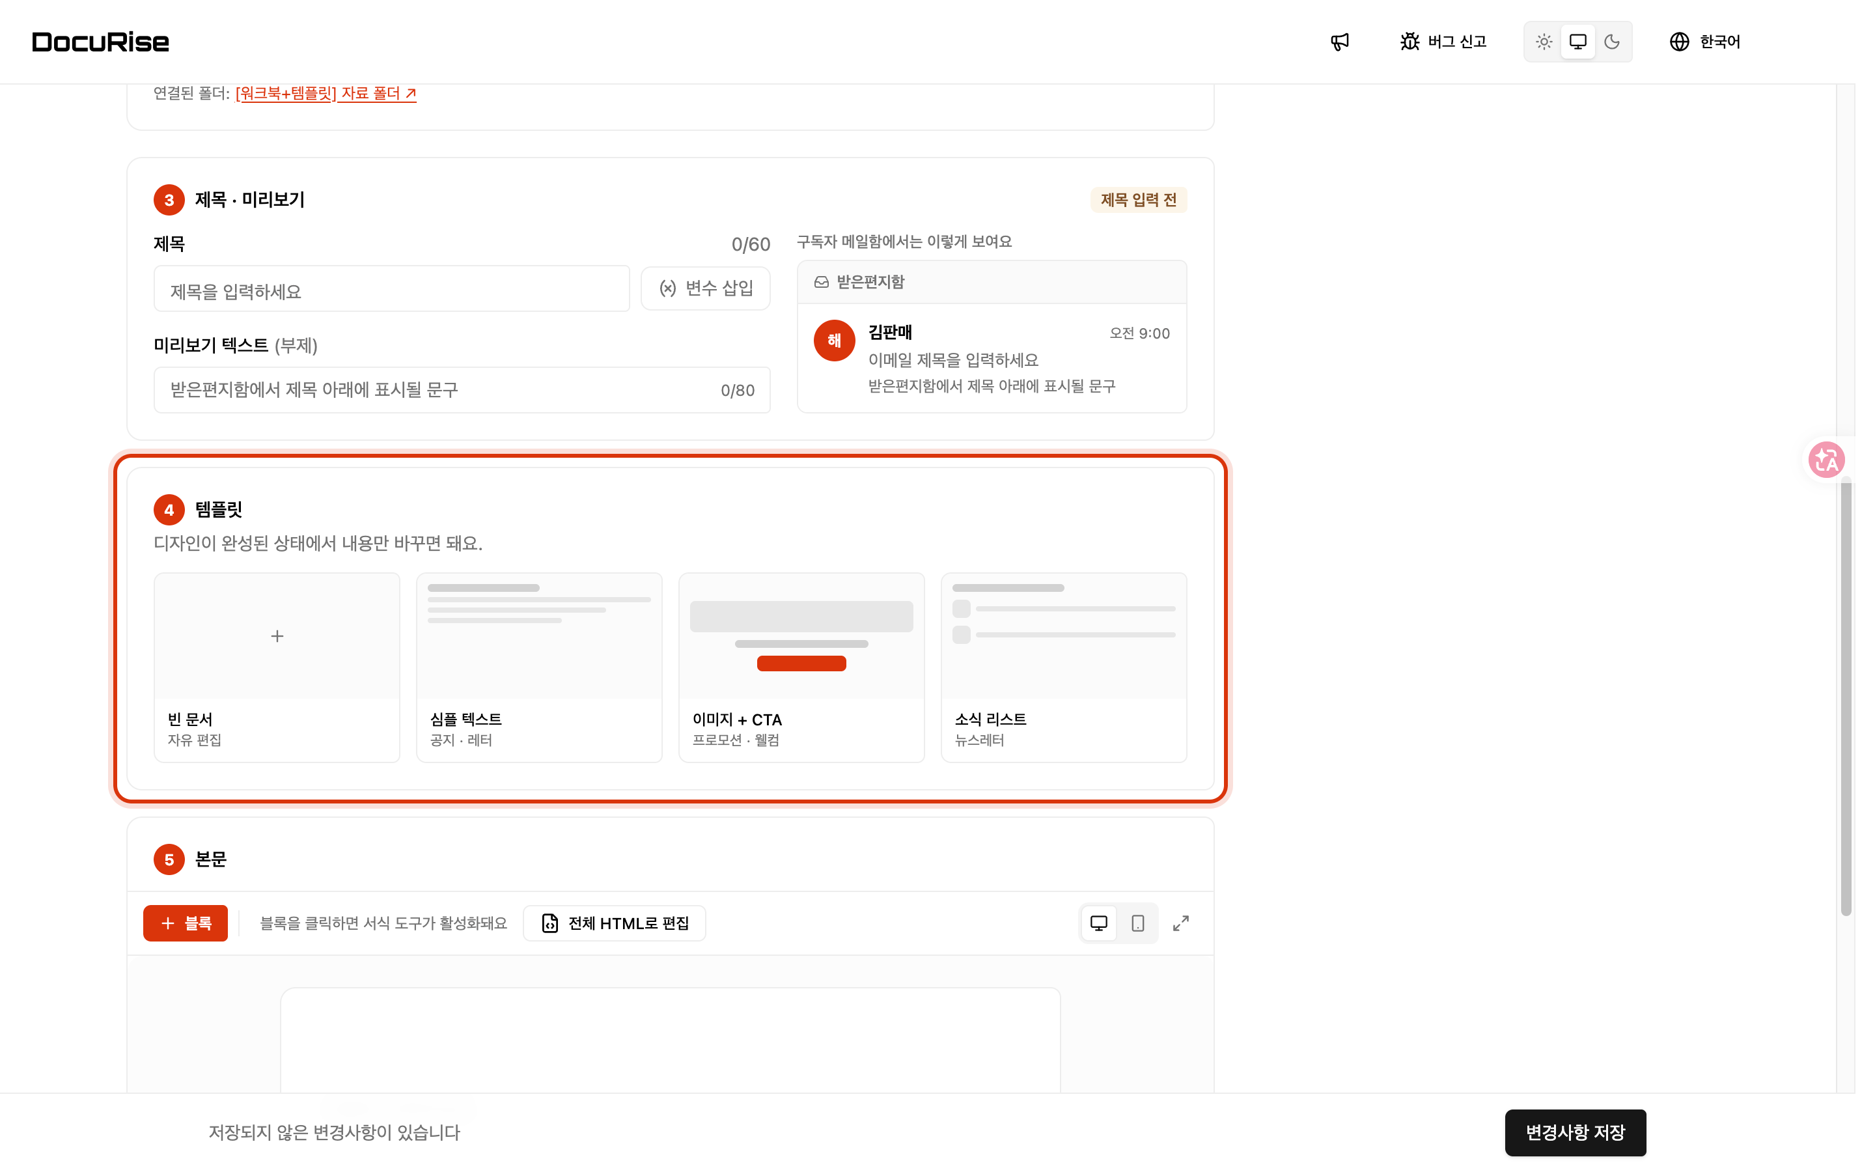Switch to light theme sun icon
Viewport: 1875px width, 1172px height.
coord(1544,42)
